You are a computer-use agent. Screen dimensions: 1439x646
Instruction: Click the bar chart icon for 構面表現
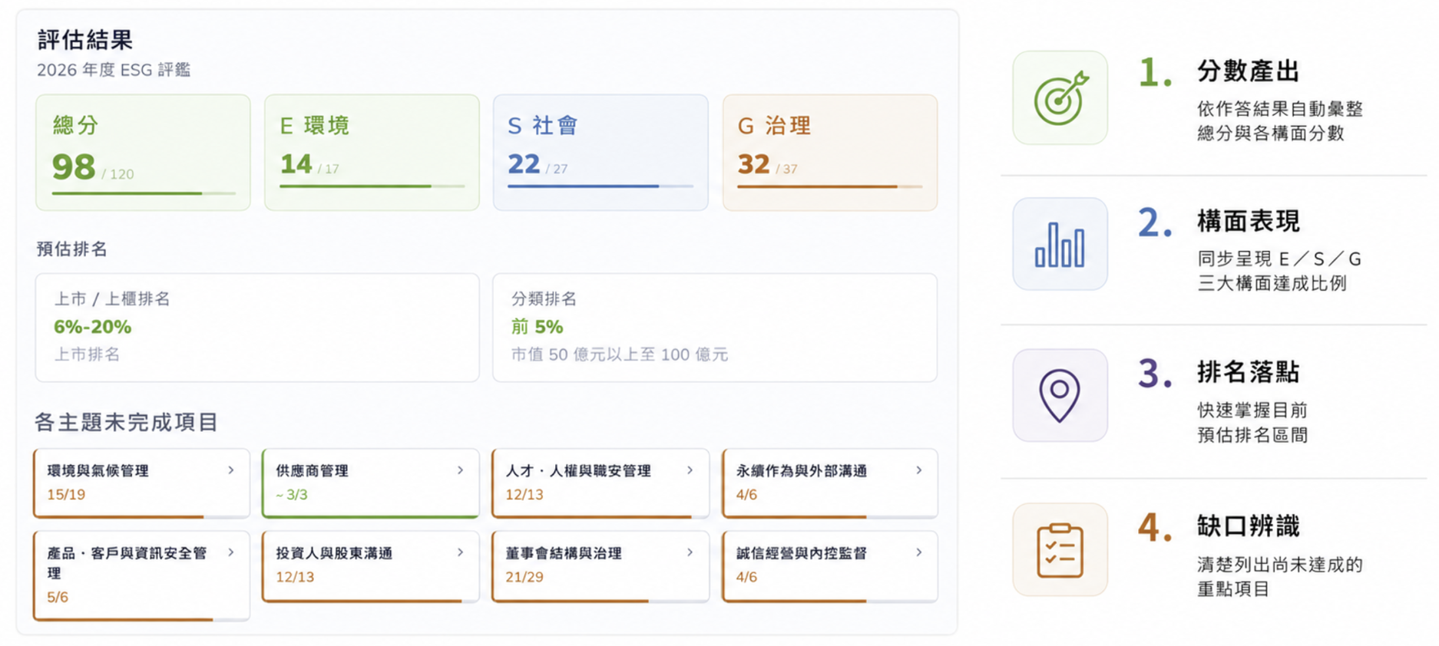1060,244
